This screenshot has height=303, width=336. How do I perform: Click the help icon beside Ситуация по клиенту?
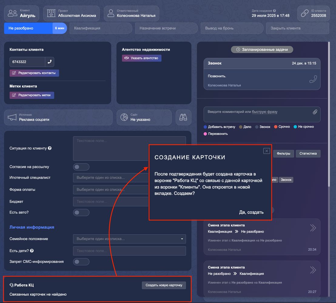coord(50,148)
